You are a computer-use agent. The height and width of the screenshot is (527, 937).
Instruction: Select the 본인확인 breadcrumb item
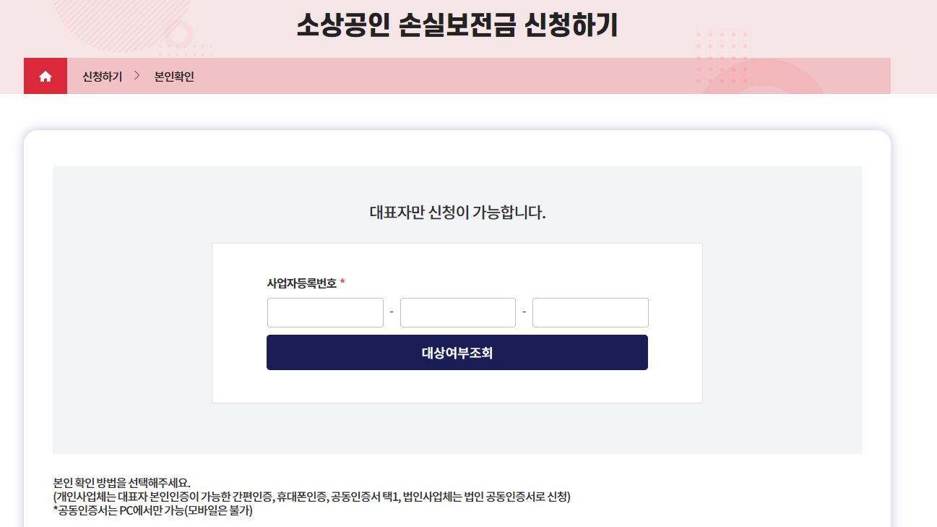click(x=172, y=76)
